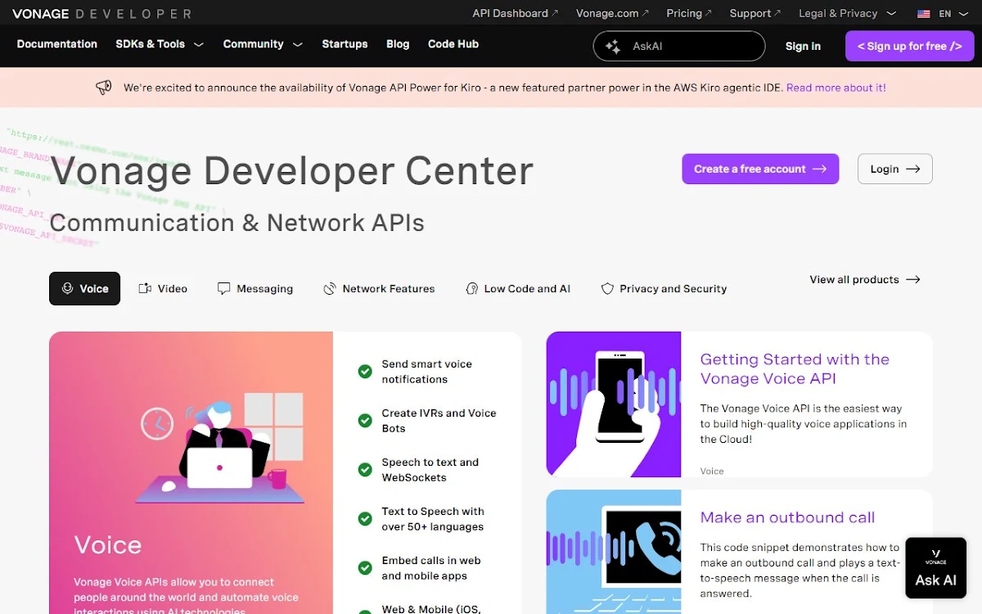Click the Voice tag under Getting Started card
This screenshot has height=614, width=982.
[712, 471]
